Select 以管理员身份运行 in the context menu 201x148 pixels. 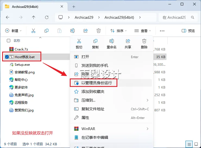(x=112, y=83)
